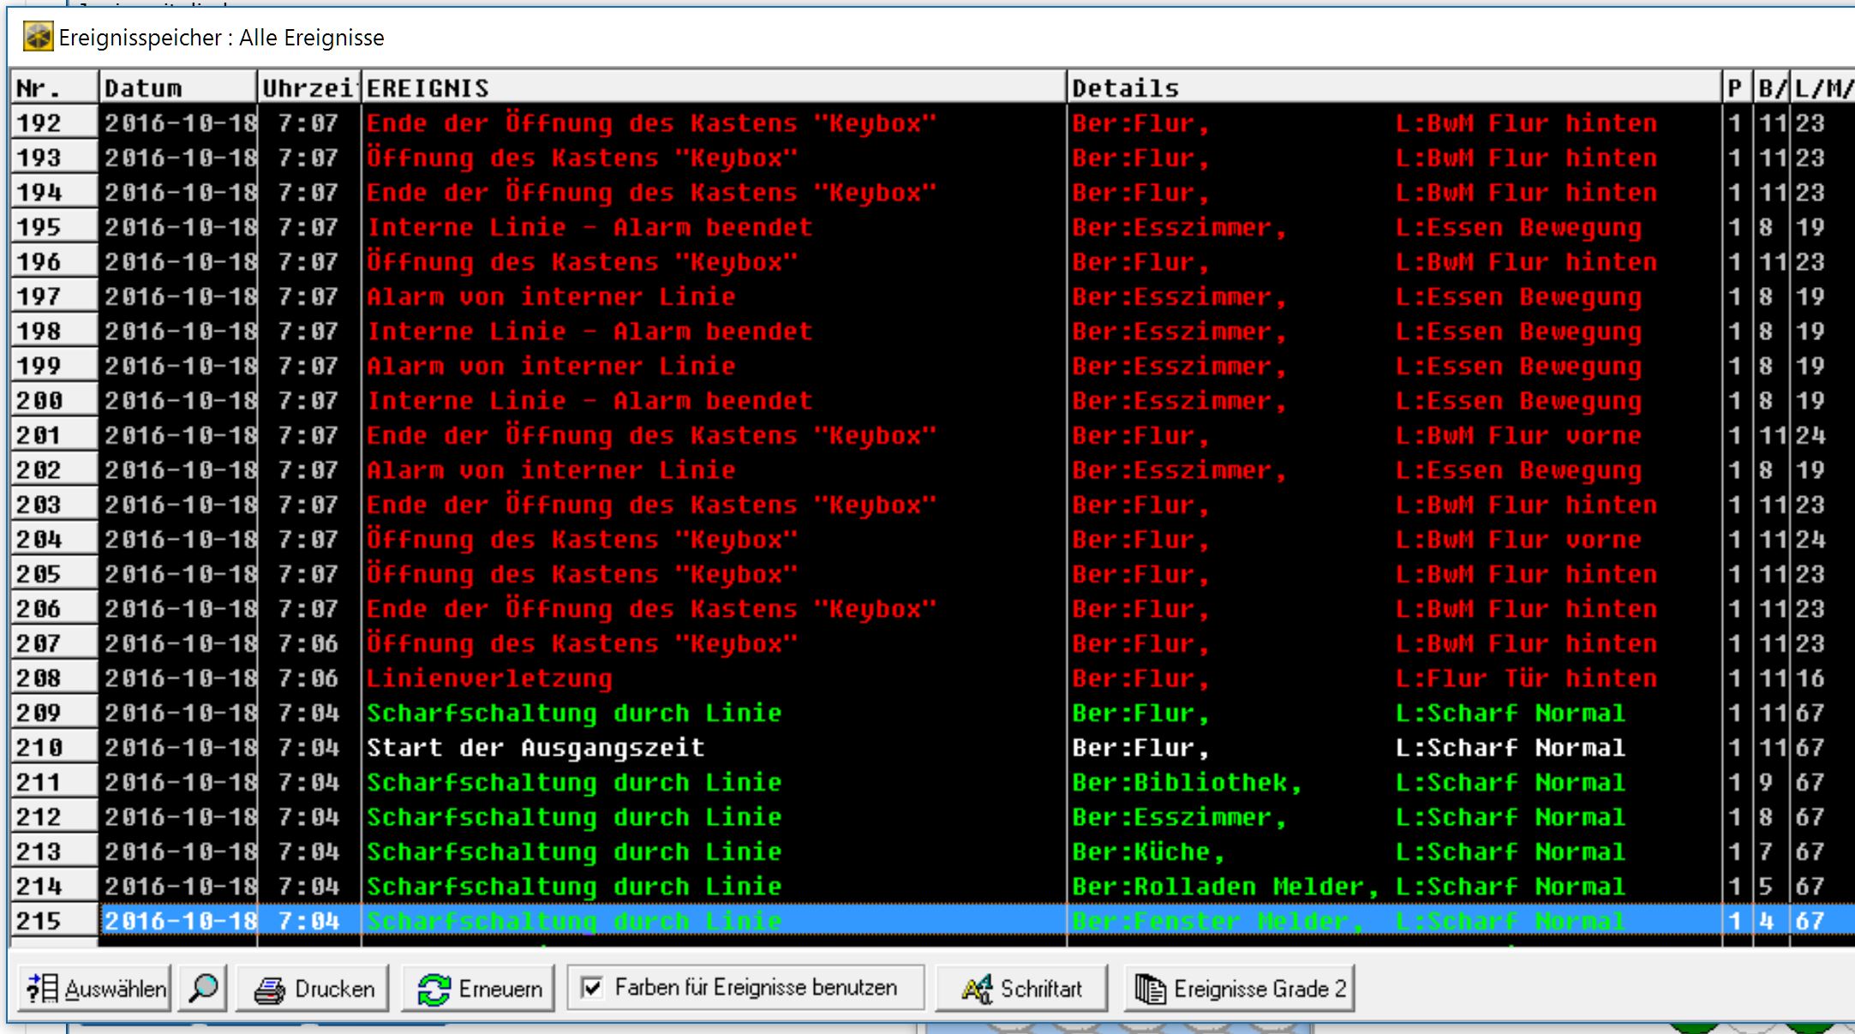This screenshot has height=1034, width=1855.
Task: Click the Drucken printer button
Action: point(314,989)
